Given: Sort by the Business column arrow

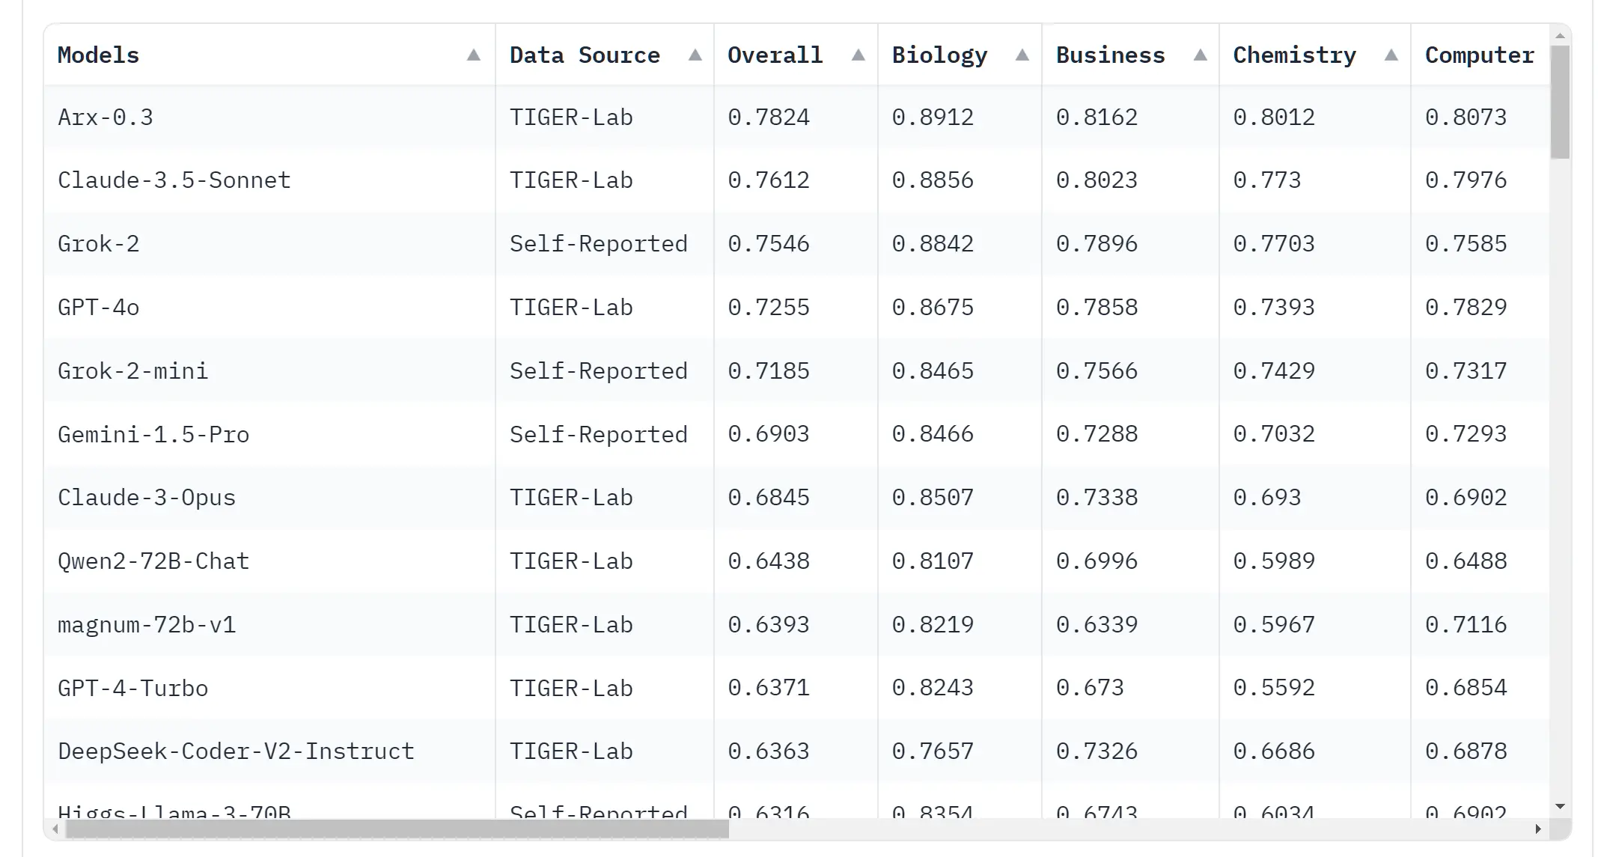Looking at the screenshot, I should (x=1200, y=55).
